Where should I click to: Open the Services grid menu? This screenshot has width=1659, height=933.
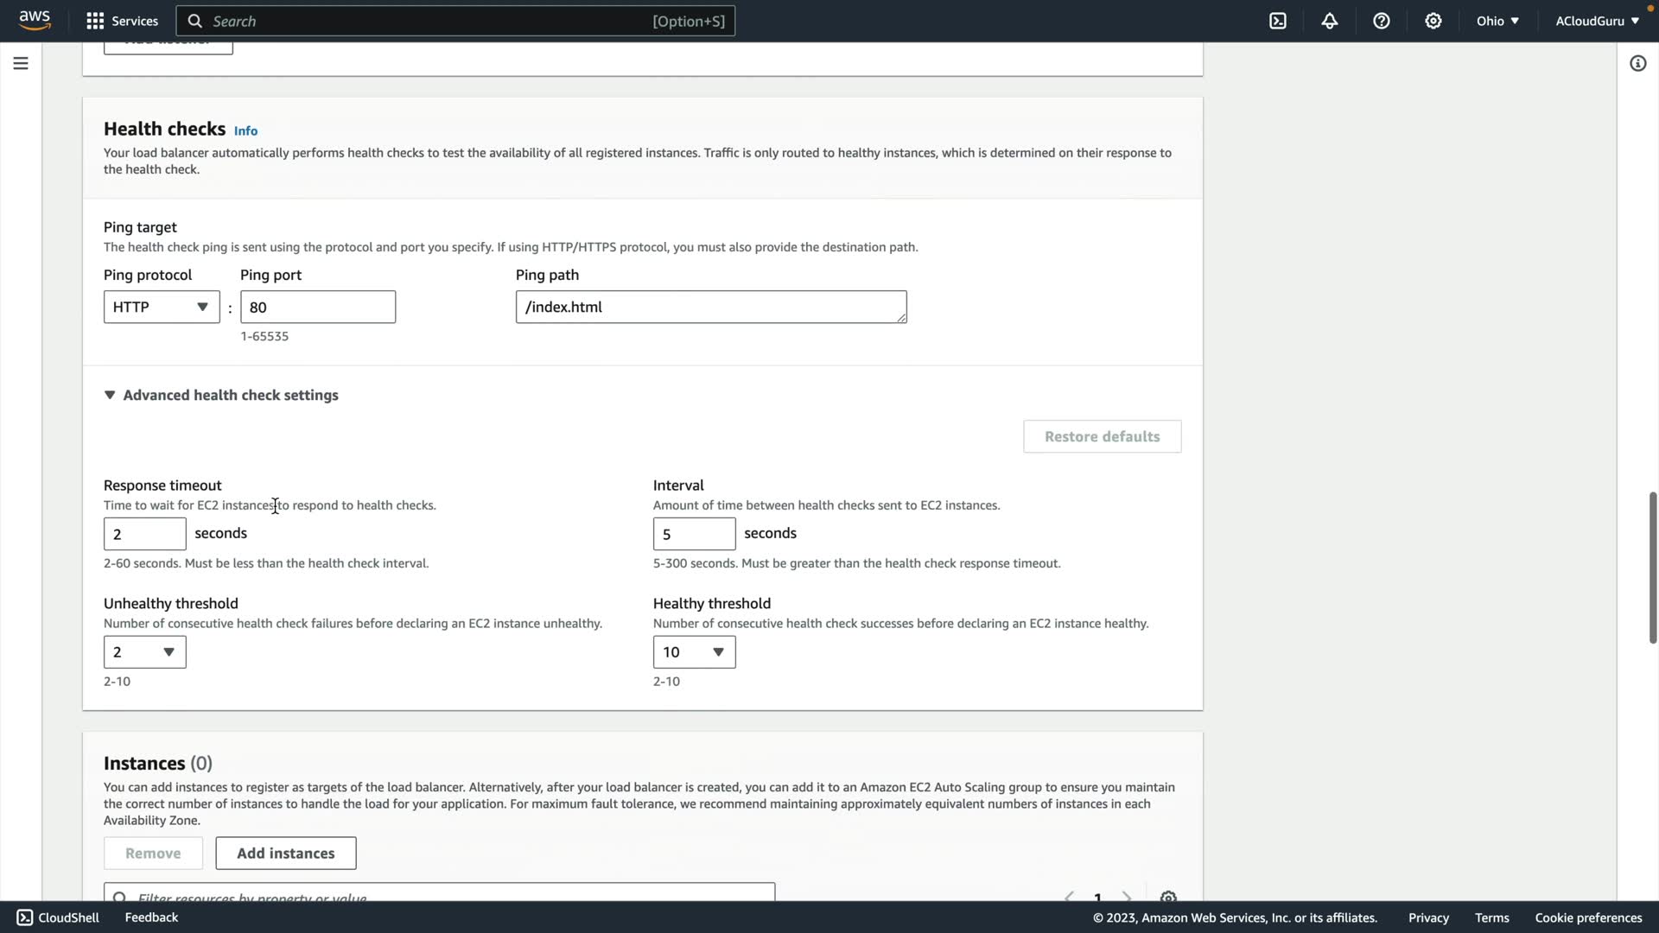122,21
